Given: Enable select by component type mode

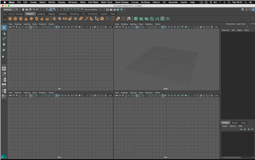Looking at the screenshot, I should click(x=54, y=10).
